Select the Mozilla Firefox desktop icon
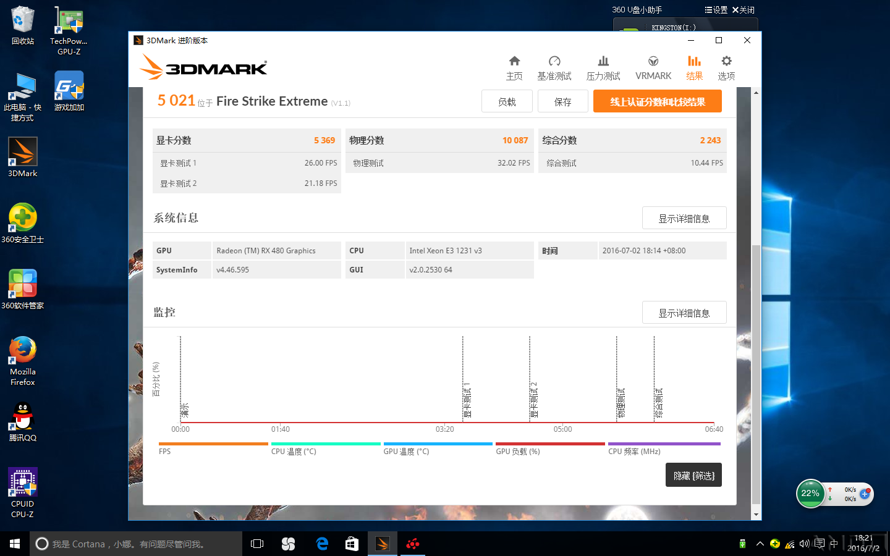 [x=23, y=361]
